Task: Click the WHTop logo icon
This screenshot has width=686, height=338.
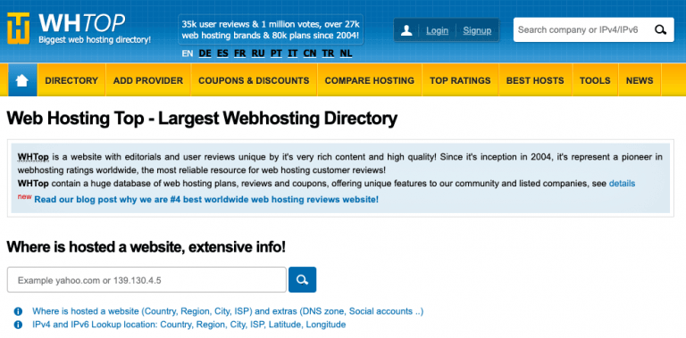Action: point(19,28)
